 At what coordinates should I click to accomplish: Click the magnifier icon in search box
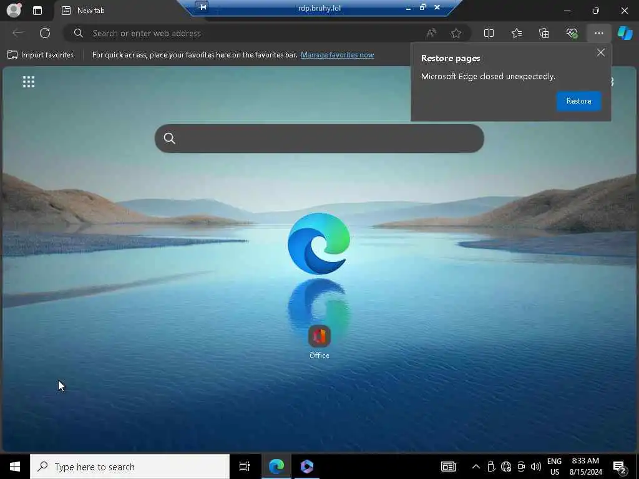click(x=170, y=138)
